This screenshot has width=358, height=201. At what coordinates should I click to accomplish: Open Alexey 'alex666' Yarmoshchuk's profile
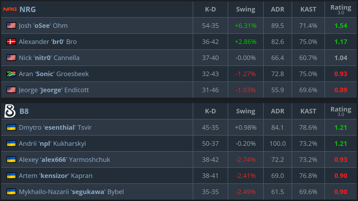(65, 160)
